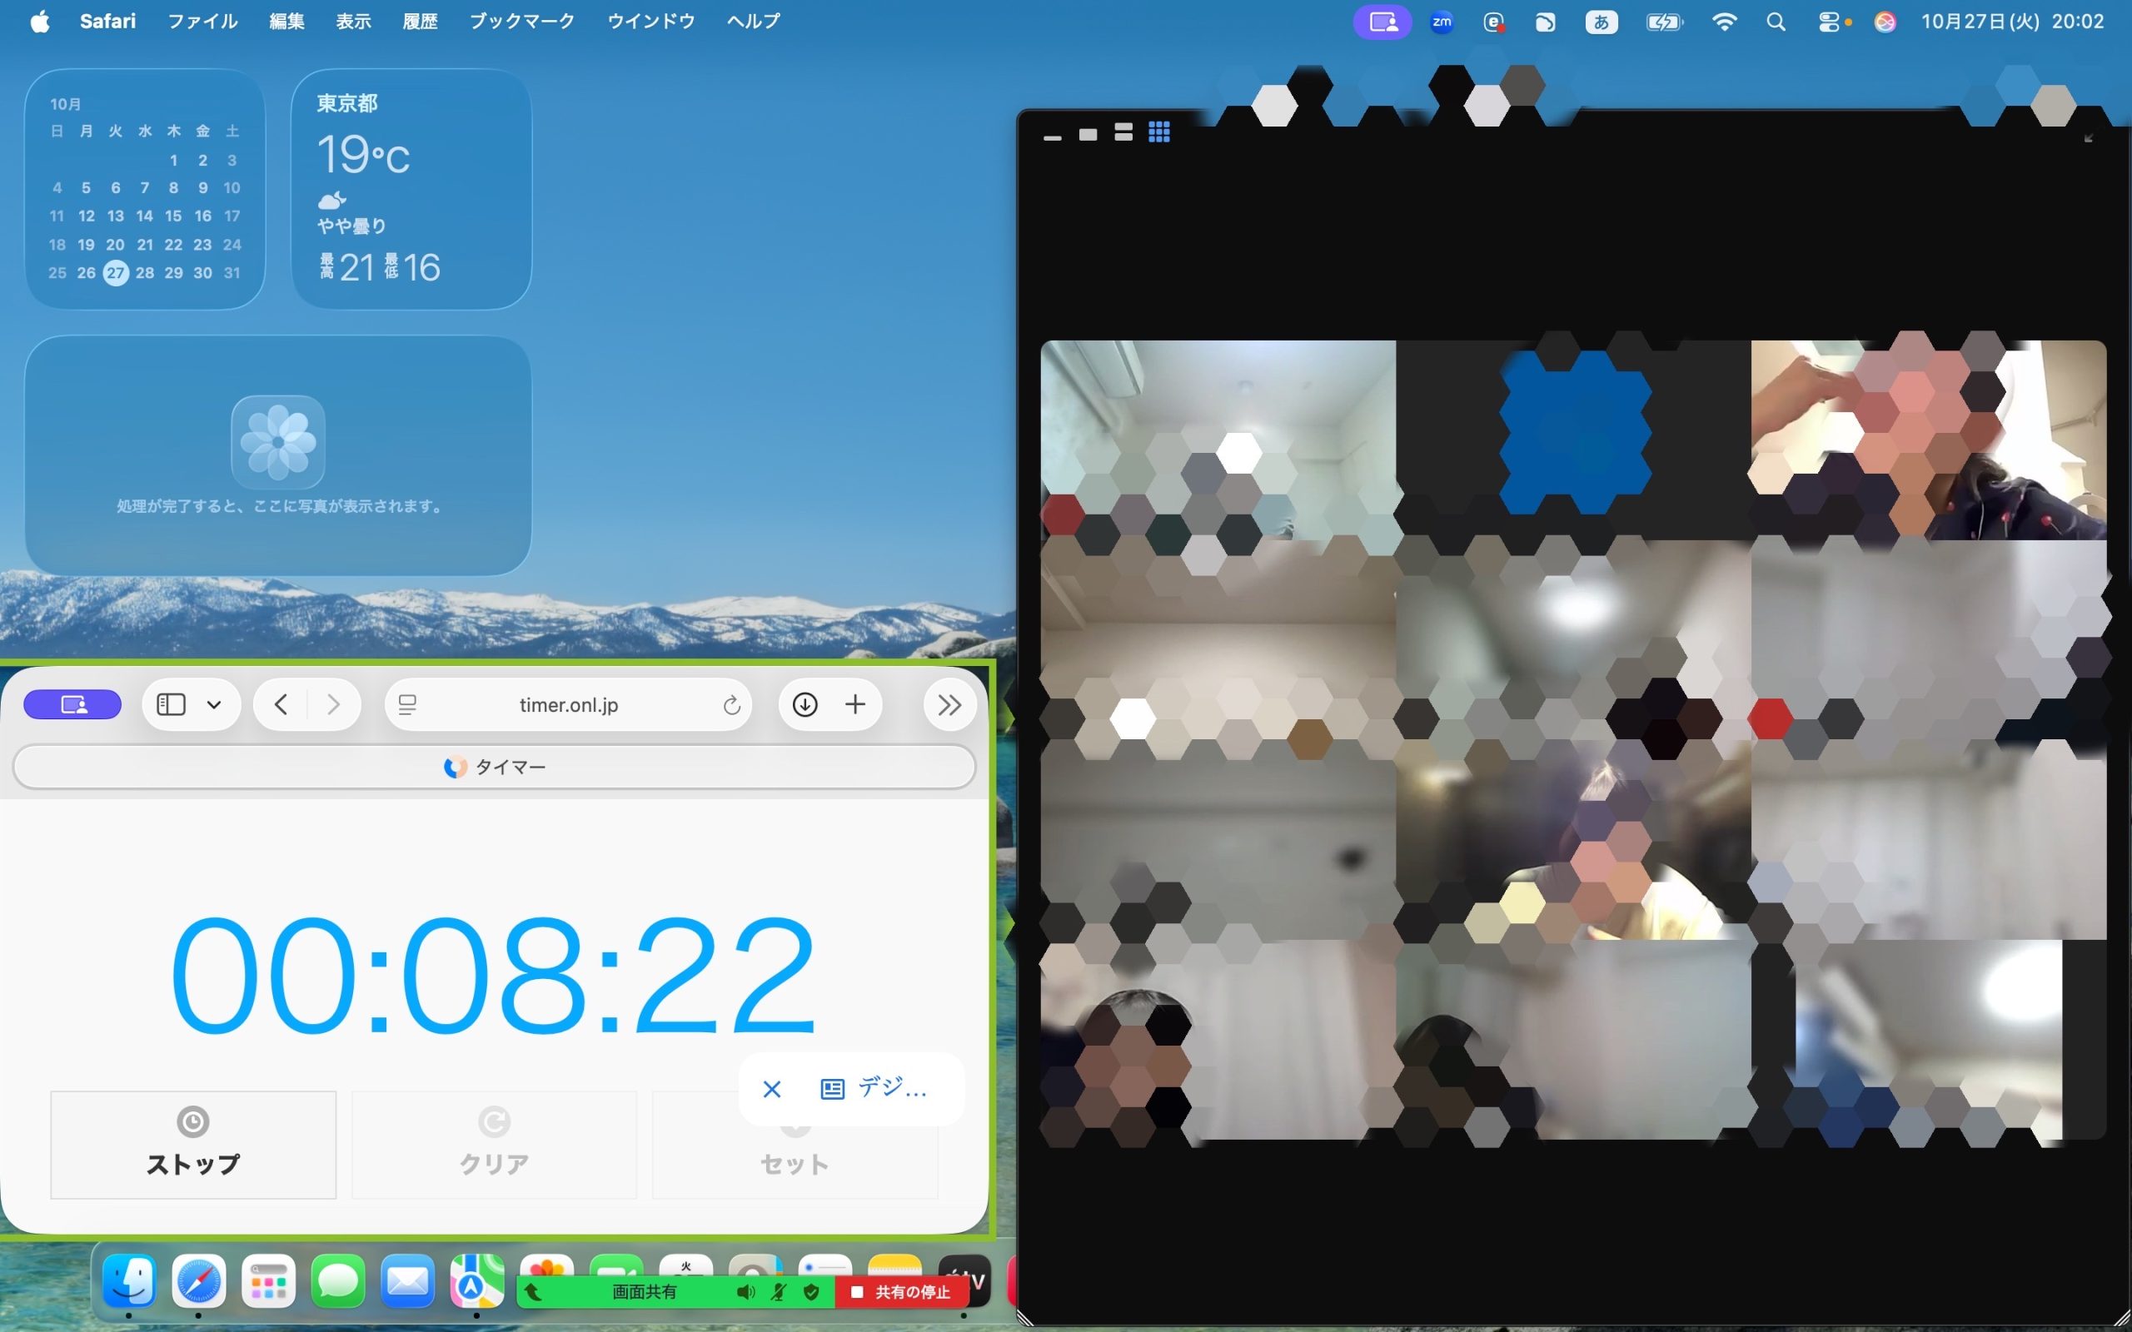Open the battery status menu
Viewport: 2132px width, 1332px height.
point(1663,22)
